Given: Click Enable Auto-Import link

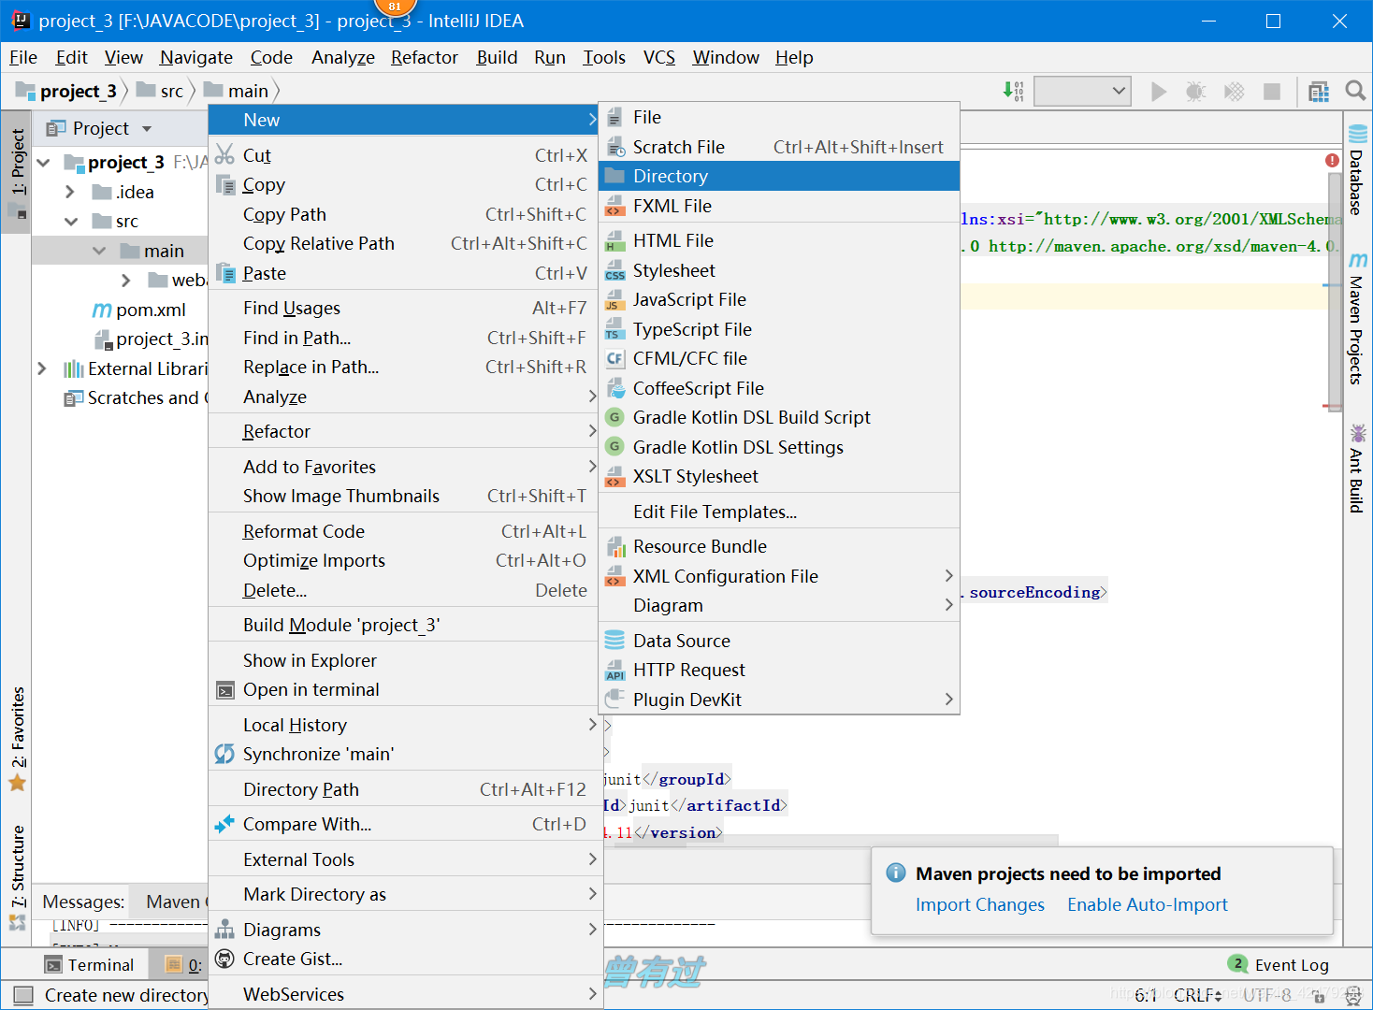Looking at the screenshot, I should (1148, 904).
